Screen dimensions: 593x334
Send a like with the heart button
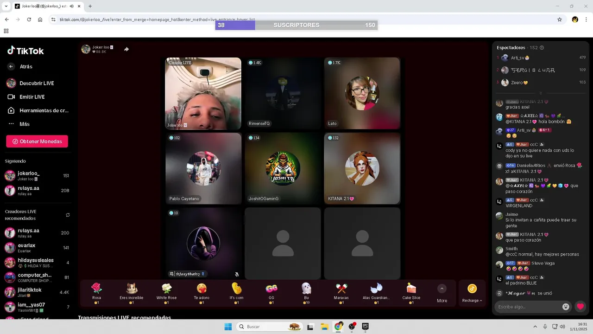pos(580,307)
